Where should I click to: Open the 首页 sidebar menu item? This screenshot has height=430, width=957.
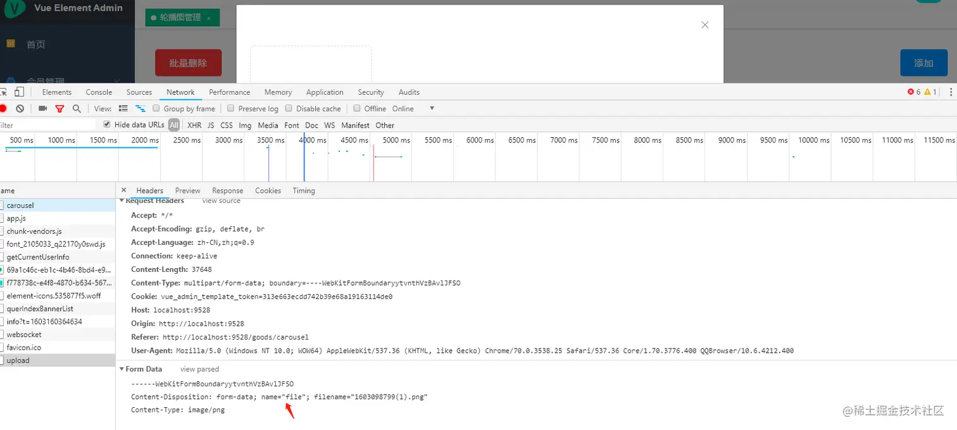point(67,44)
